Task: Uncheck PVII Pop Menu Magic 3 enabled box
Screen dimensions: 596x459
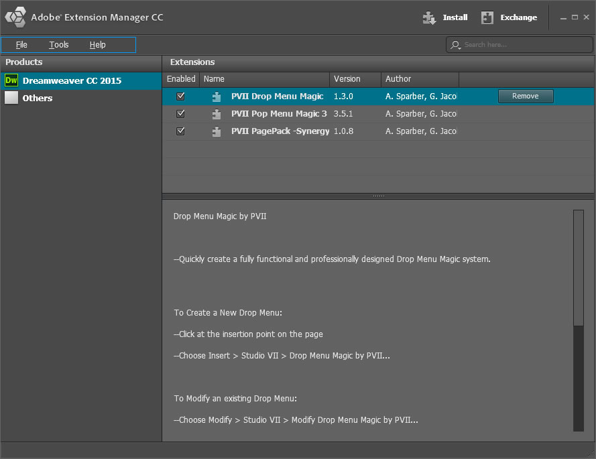Action: coord(180,114)
